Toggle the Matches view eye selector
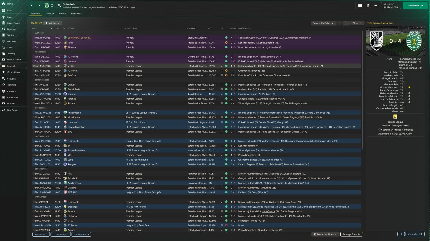 pyautogui.click(x=52, y=23)
